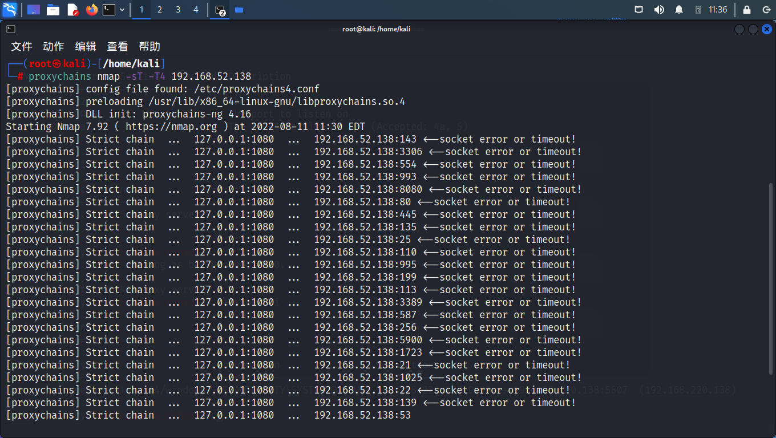The height and width of the screenshot is (438, 776).
Task: Click the proxychains nmap command text
Action: (x=140, y=76)
